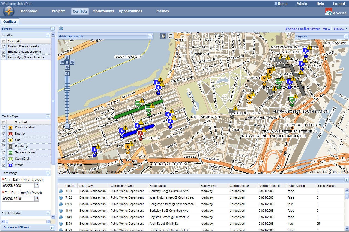Toggle the conflict table panel chevron above the grid
Viewport: 349px width, 232px height.
(x=346, y=180)
